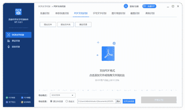Switch to the 截图识别 tab
Viewport: 185px width, 110px height.
coord(135,13)
